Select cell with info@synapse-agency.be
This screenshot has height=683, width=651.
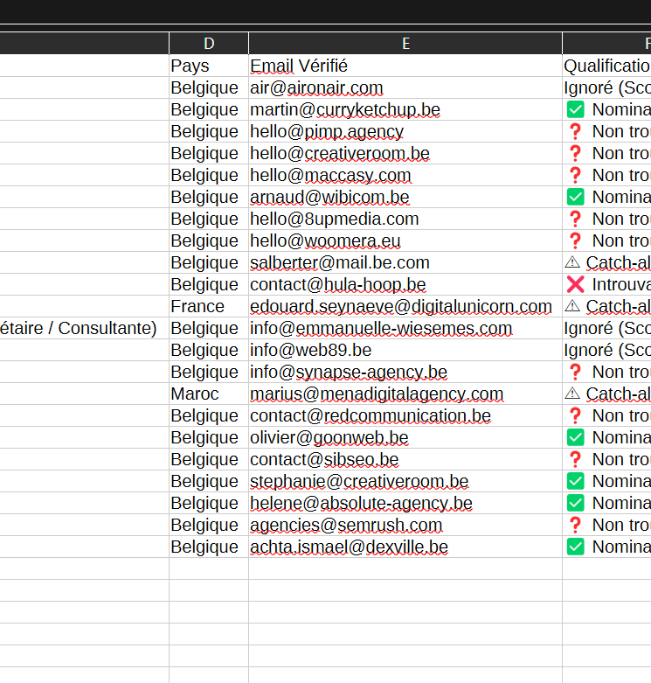pos(405,372)
